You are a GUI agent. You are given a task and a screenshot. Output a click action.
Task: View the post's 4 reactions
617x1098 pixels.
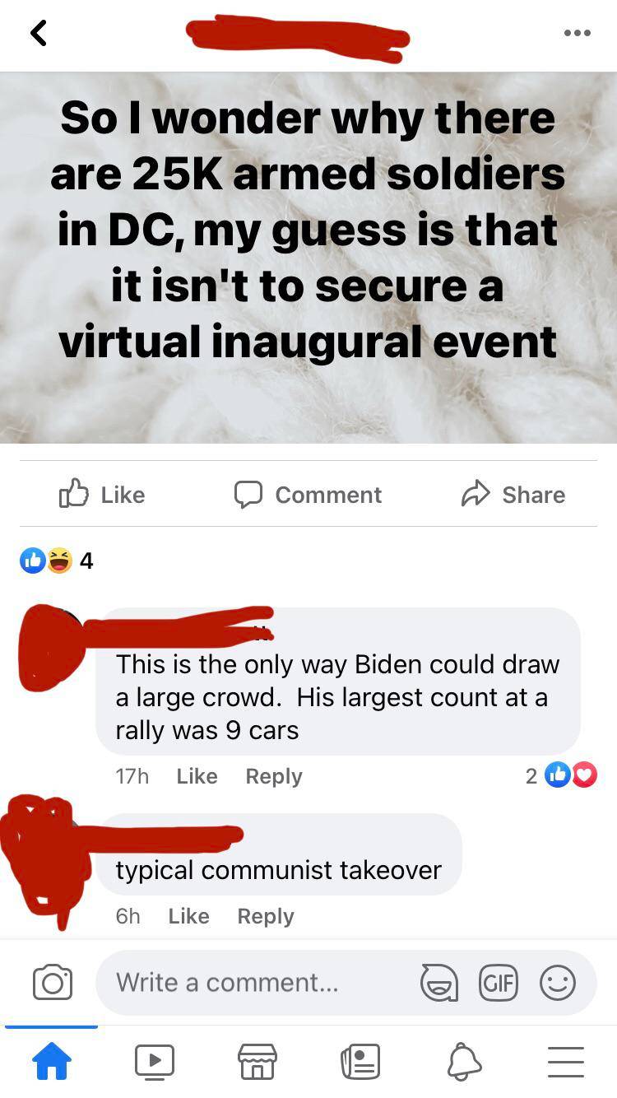tap(56, 561)
